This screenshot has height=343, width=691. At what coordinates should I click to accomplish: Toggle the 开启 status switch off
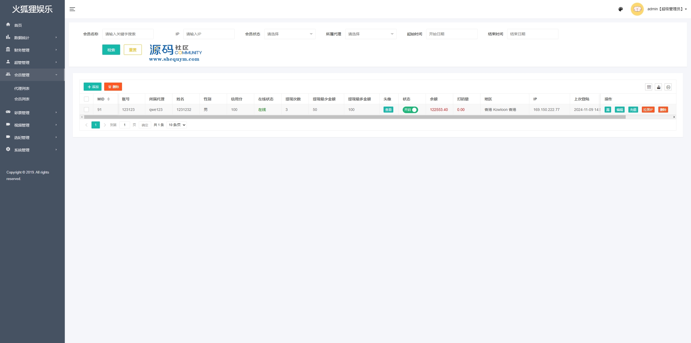point(410,110)
